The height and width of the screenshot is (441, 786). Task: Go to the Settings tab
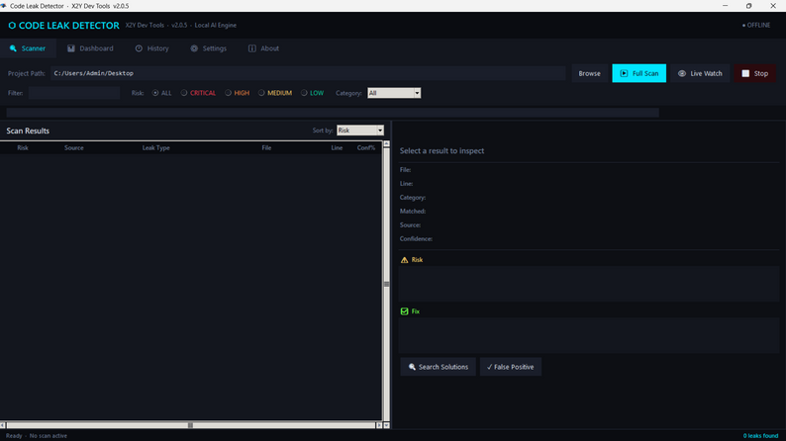(x=209, y=48)
